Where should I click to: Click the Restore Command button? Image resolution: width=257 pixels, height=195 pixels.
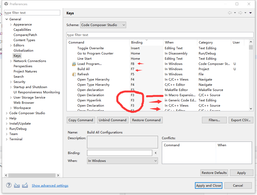click(146, 120)
